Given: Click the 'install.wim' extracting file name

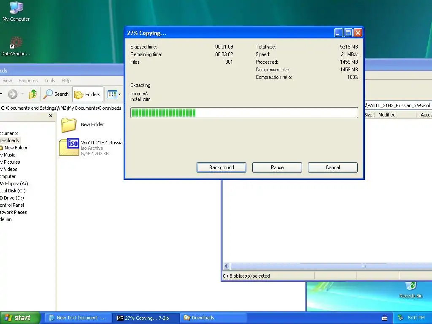Looking at the screenshot, I should coord(140,99).
